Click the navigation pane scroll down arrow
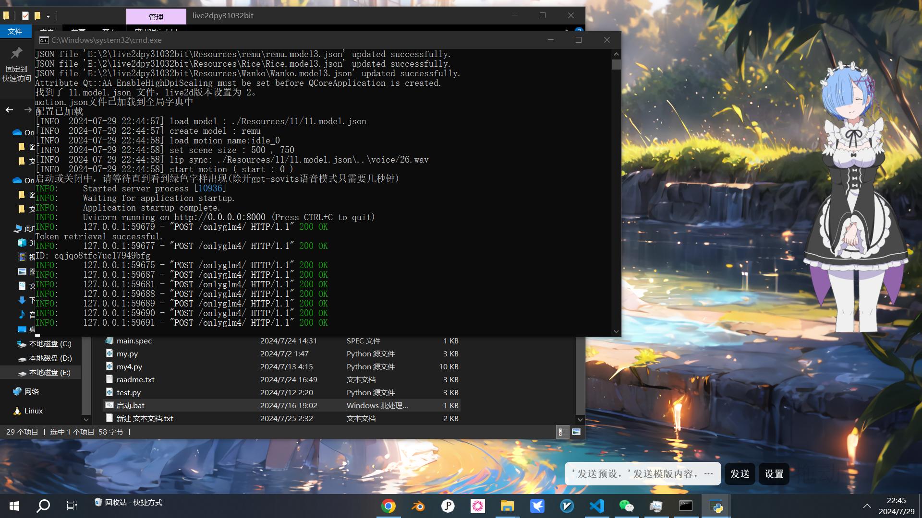The image size is (922, 518). click(x=86, y=419)
